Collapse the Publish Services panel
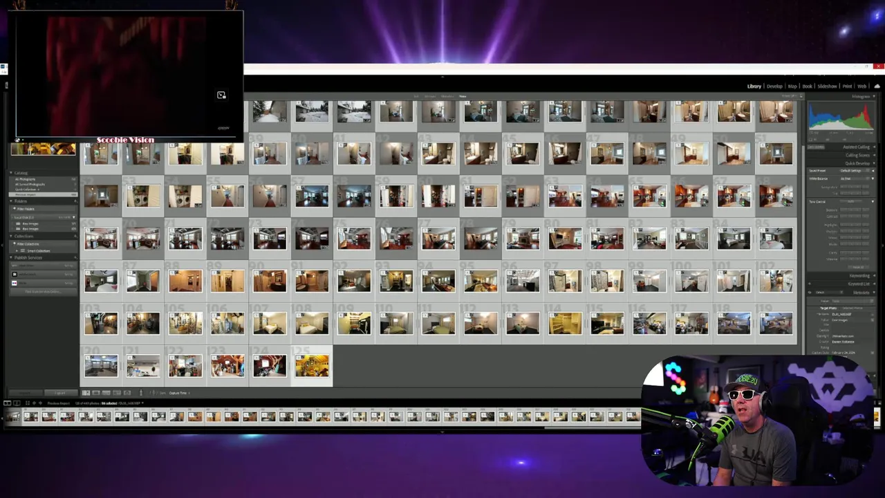Image resolution: width=885 pixels, height=498 pixels. pyautogui.click(x=11, y=257)
